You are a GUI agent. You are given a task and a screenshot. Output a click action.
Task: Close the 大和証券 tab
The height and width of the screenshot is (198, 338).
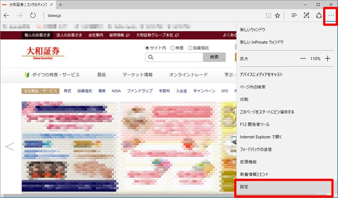51,5
